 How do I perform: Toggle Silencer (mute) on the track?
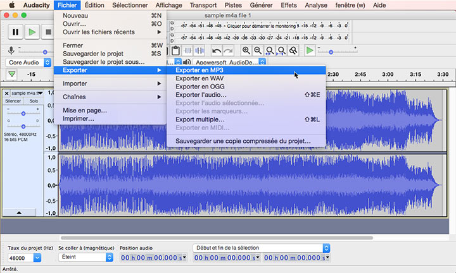click(13, 101)
